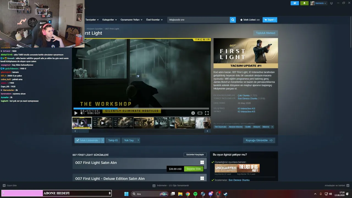Open The Last of Us Part I capsule

(x=249, y=168)
